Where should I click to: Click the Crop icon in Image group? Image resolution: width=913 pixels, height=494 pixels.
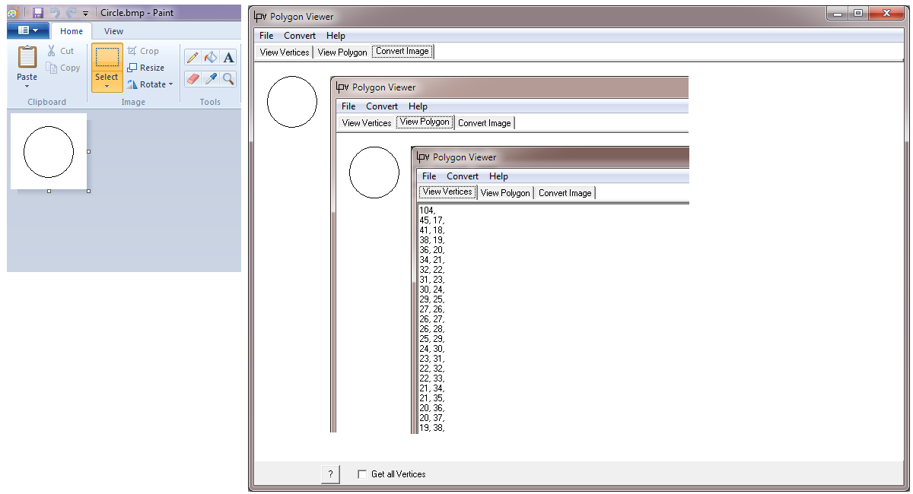(x=132, y=51)
